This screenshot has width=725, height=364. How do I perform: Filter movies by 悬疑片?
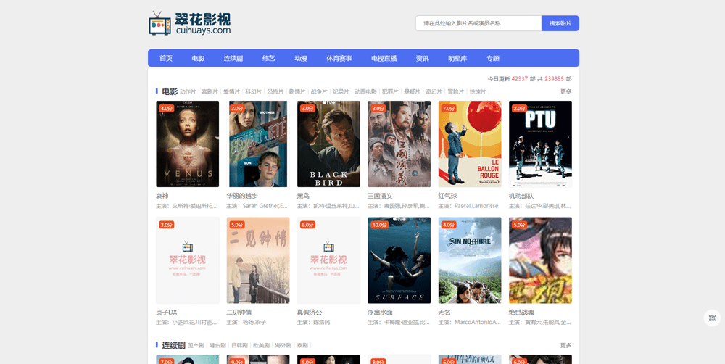pos(412,91)
